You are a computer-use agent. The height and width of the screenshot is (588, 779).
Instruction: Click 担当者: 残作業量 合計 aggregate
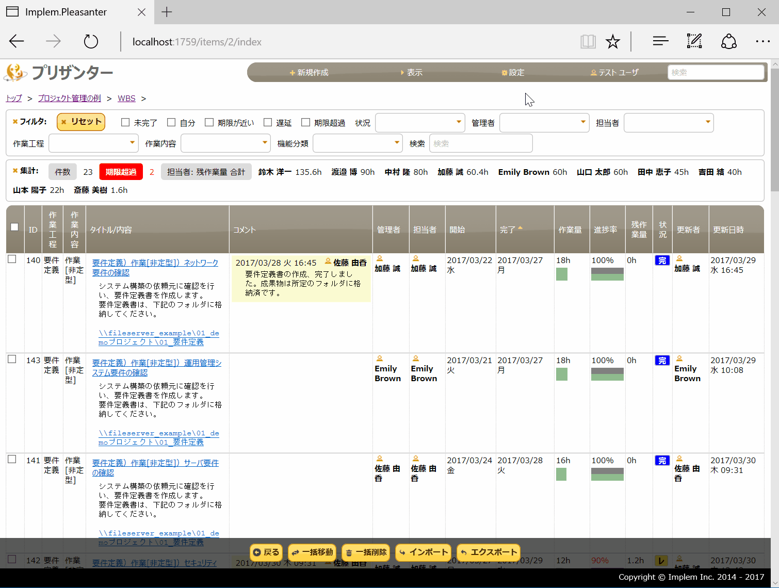click(206, 172)
